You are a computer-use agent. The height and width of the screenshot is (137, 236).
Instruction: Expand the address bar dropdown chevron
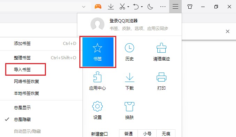[x=84, y=7]
